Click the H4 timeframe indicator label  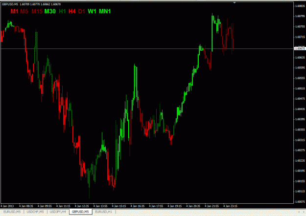(x=72, y=11)
